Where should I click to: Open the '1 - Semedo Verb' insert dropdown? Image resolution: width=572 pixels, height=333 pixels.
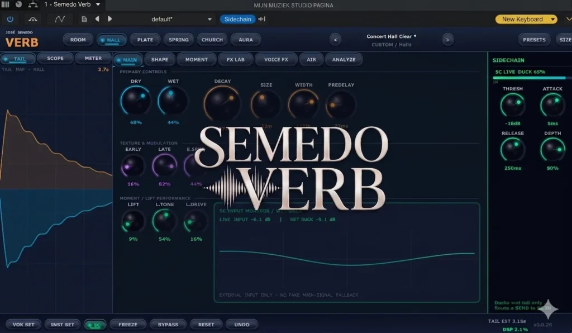coord(72,4)
